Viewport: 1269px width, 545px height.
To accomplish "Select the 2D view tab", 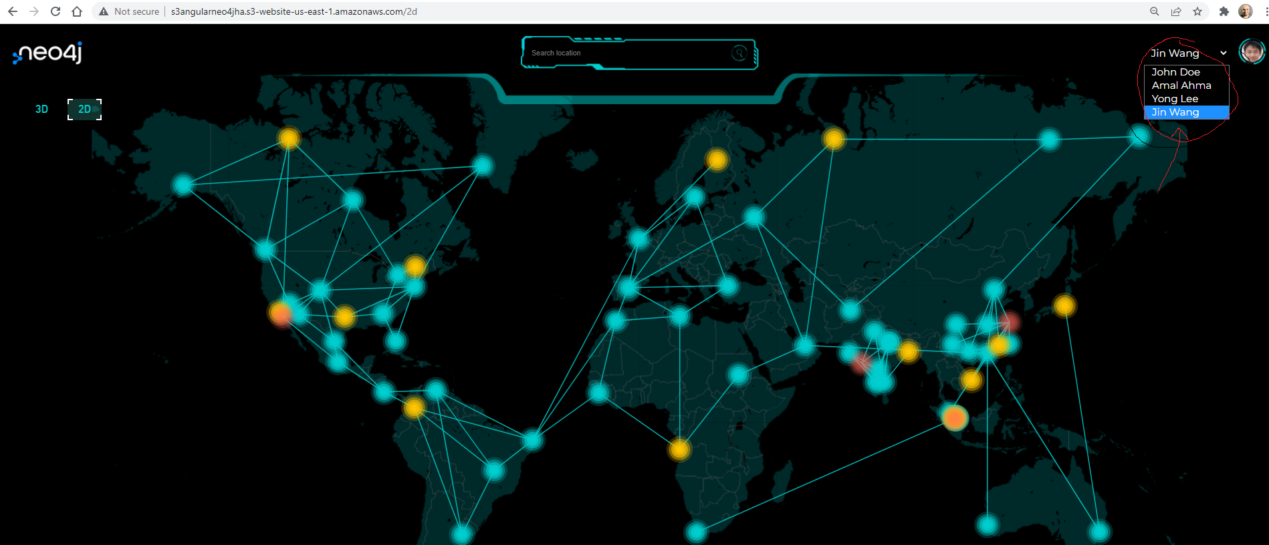I will [84, 109].
